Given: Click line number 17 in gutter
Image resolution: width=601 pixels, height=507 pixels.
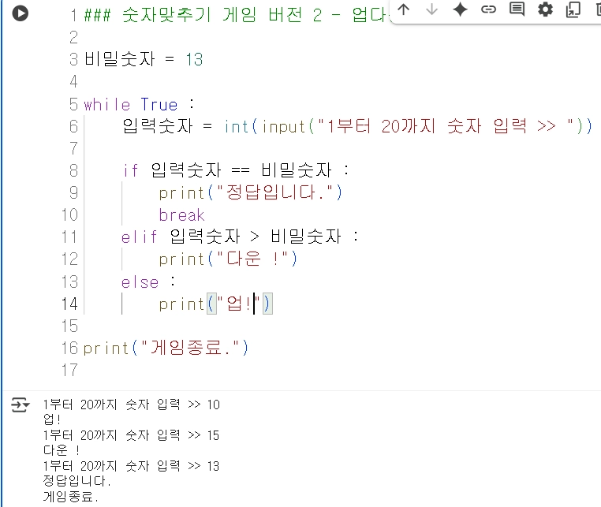Looking at the screenshot, I should point(69,370).
